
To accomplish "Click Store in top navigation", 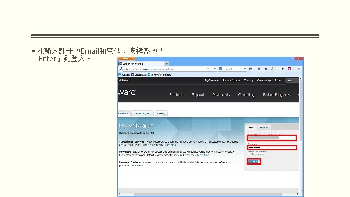I will [x=277, y=80].
